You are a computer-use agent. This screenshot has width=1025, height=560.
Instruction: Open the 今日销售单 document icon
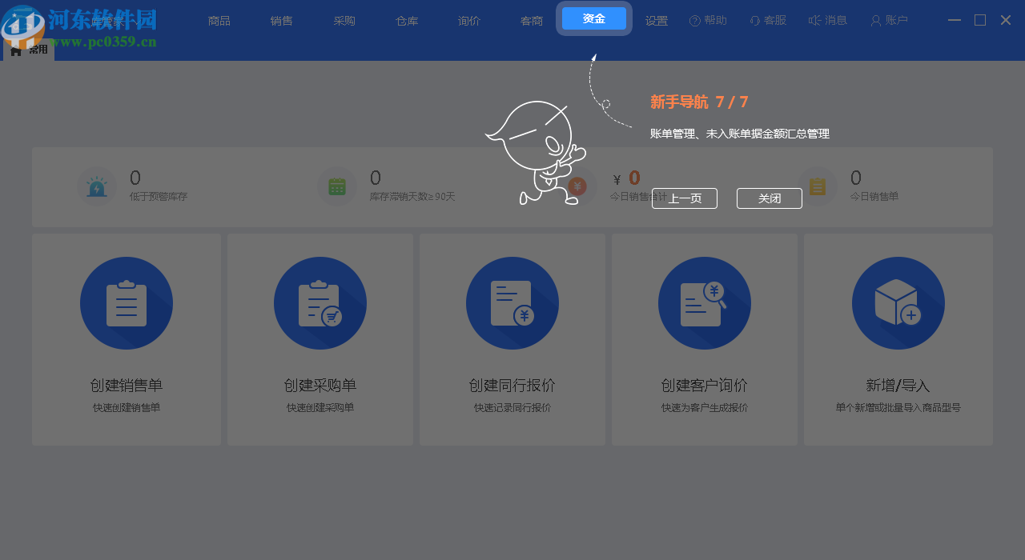(x=817, y=186)
